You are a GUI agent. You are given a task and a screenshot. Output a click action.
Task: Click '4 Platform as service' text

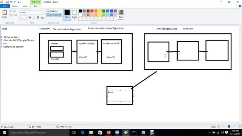(x=12, y=46)
